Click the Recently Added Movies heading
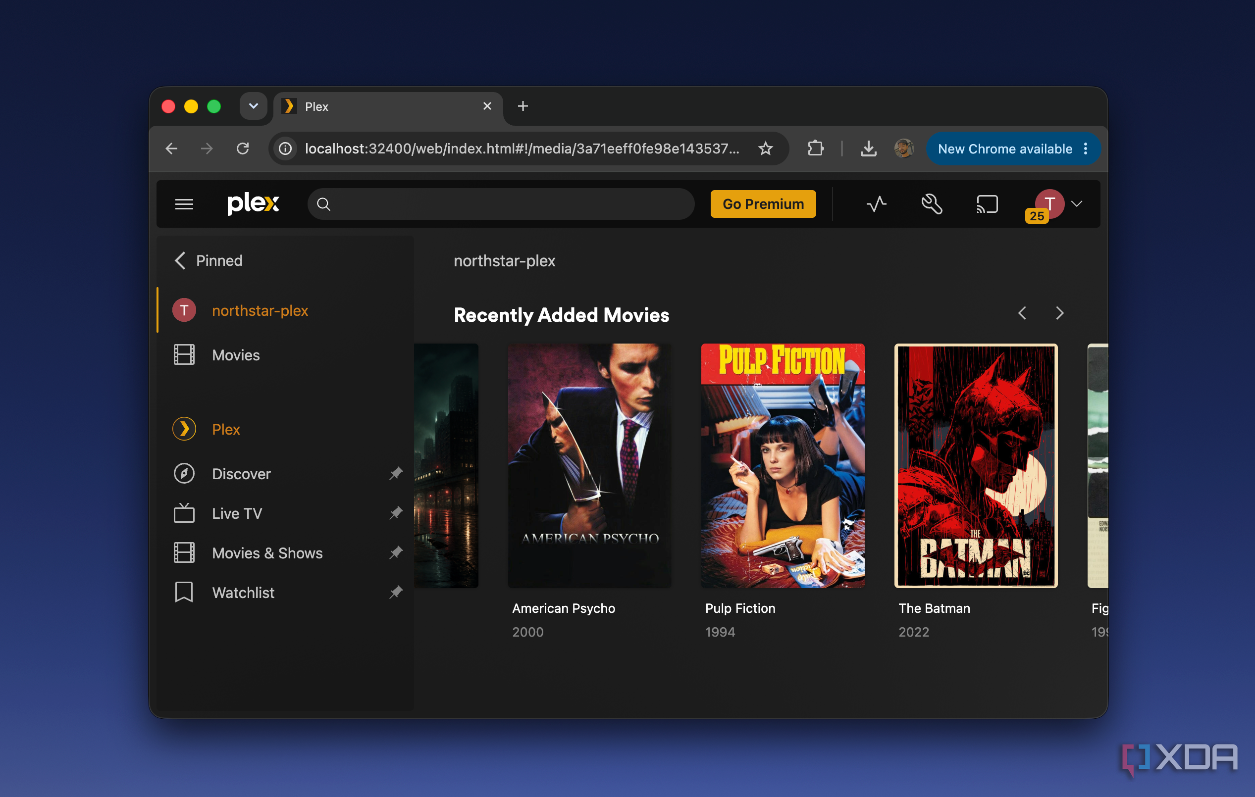1255x797 pixels. click(561, 315)
